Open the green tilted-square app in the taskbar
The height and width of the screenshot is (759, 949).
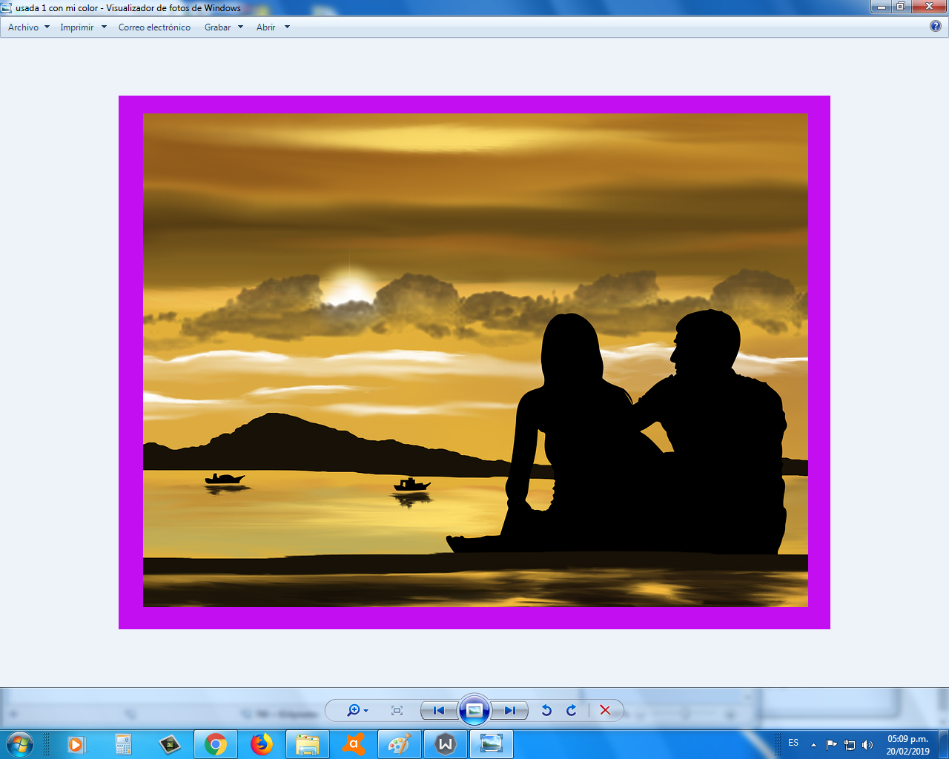[170, 744]
